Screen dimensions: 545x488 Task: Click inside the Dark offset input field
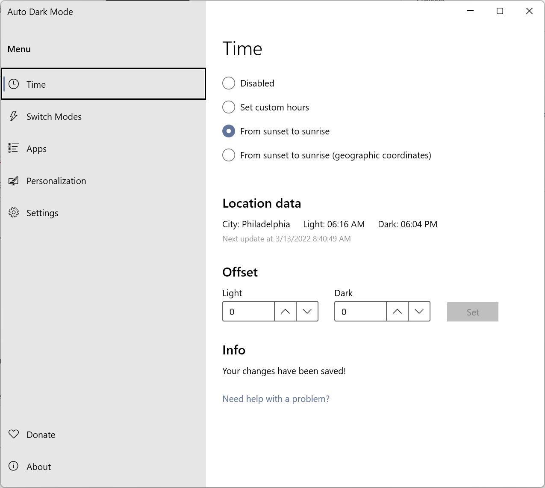point(360,311)
